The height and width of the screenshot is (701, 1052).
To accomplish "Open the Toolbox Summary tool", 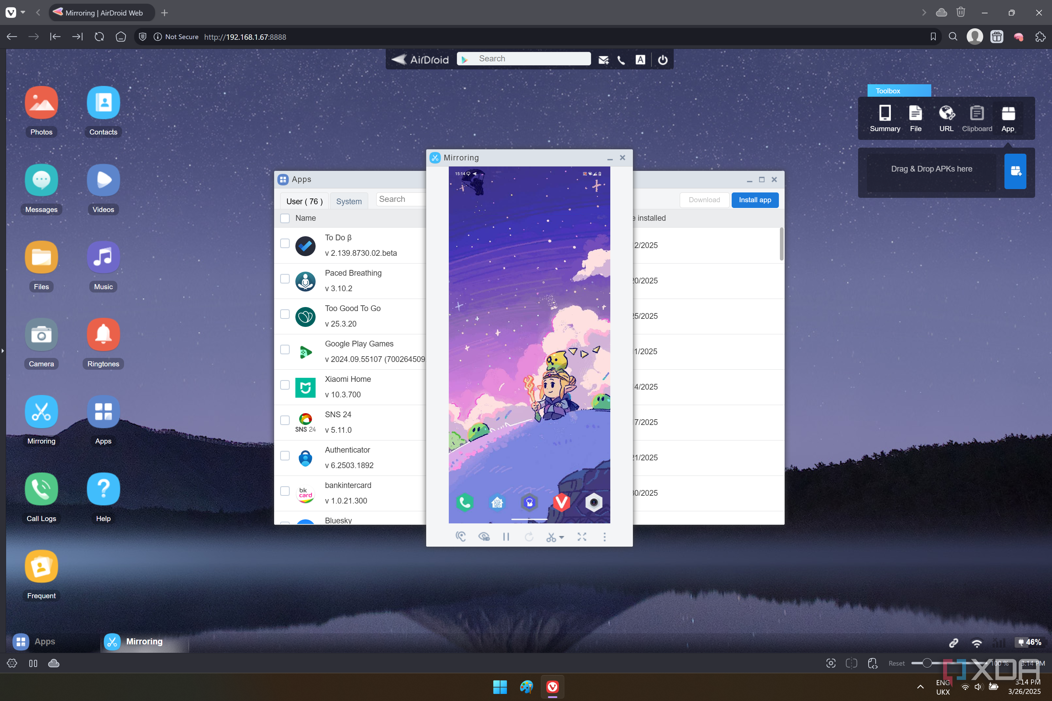I will coord(885,119).
